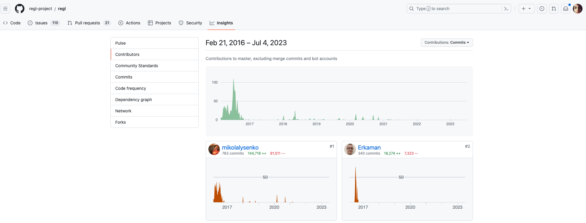Open the issues icon in header

[x=542, y=9]
